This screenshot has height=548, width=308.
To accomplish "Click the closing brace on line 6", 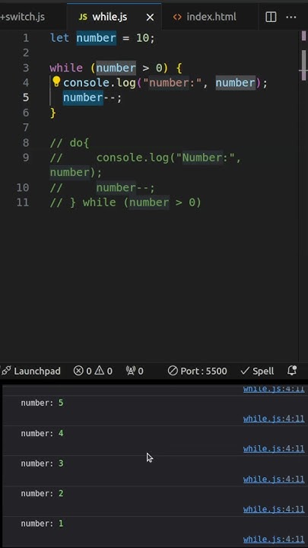I will pyautogui.click(x=53, y=113).
